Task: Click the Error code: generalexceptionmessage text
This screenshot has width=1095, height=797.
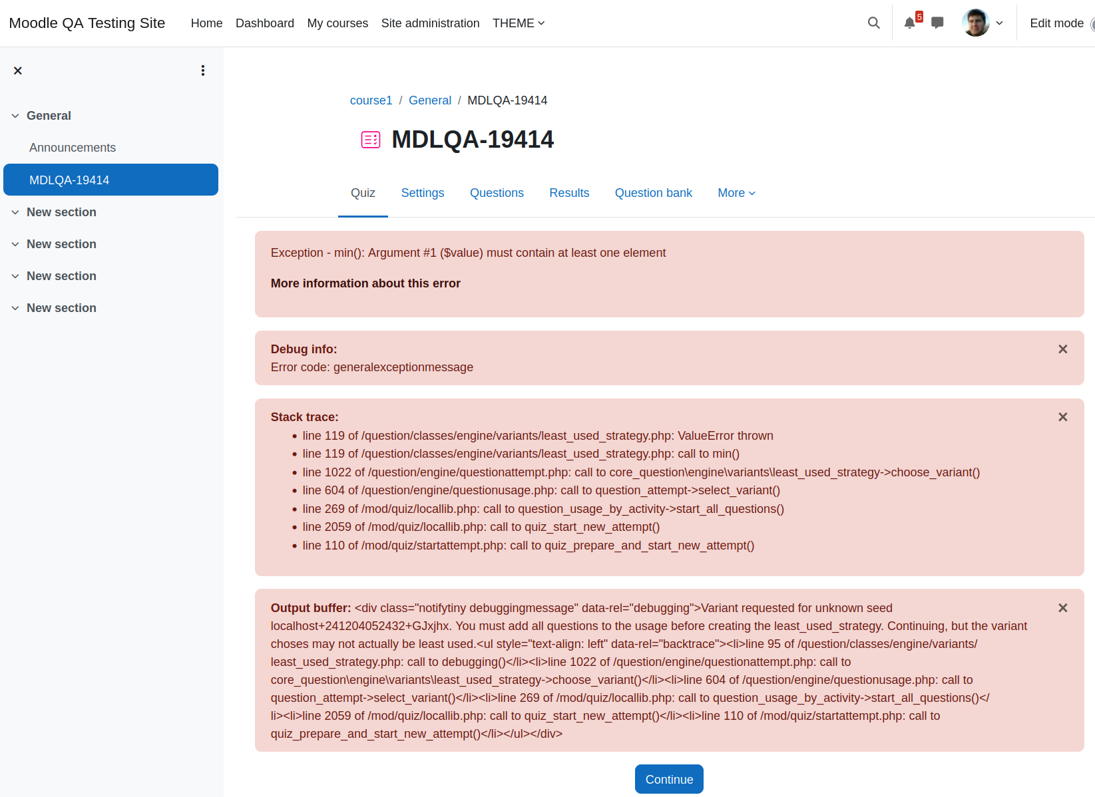Action: pyautogui.click(x=372, y=367)
